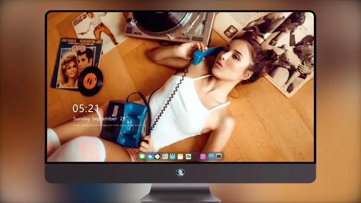Click the 05:21 clock widget
This screenshot has height=203, width=361.
pyautogui.click(x=86, y=108)
